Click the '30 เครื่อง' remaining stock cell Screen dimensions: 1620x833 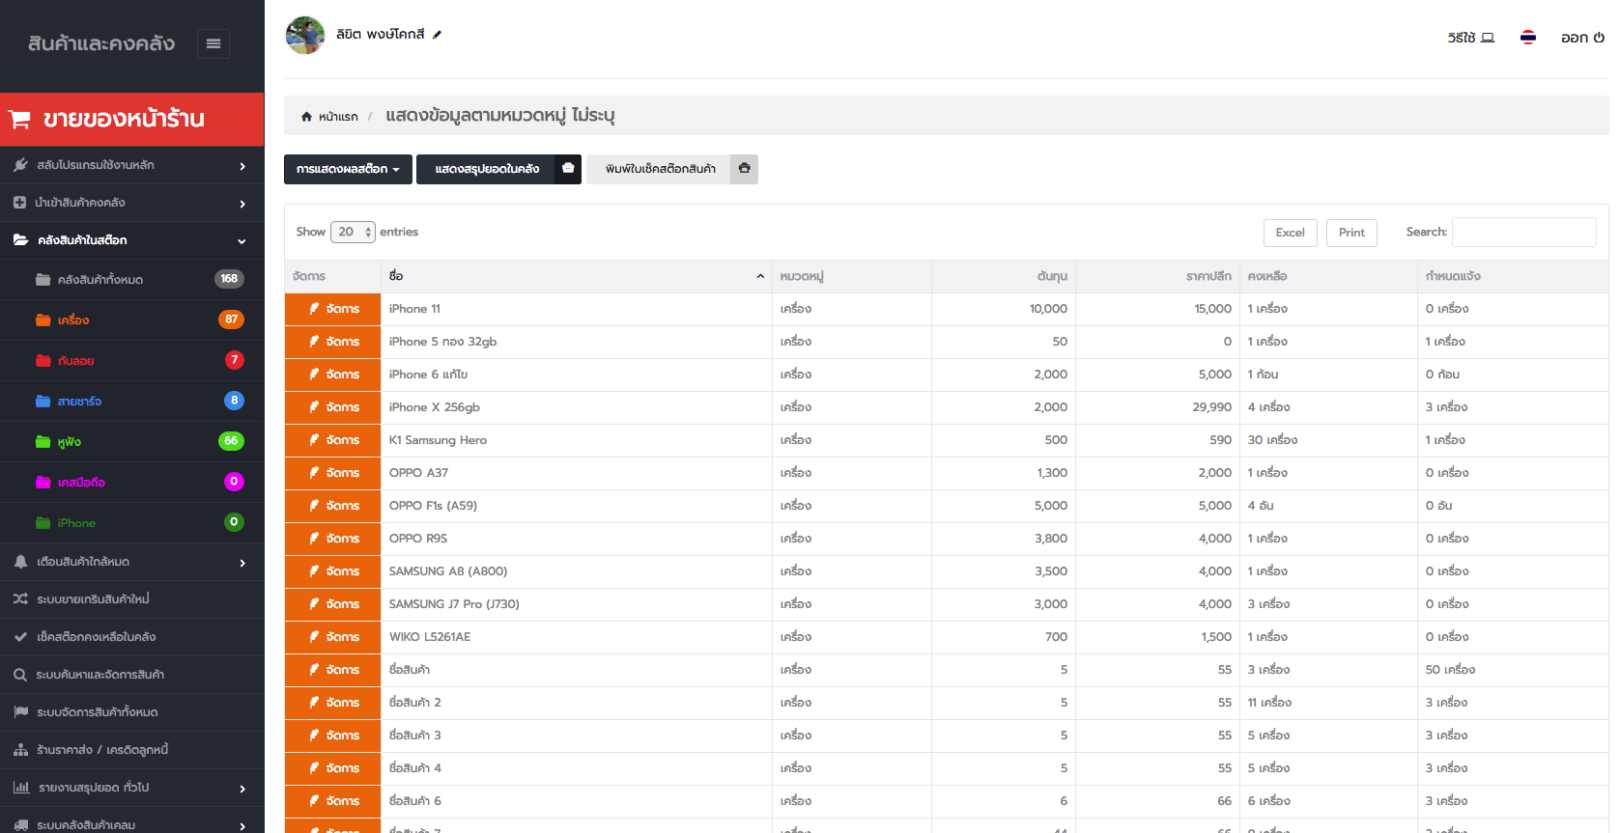[1328, 440]
